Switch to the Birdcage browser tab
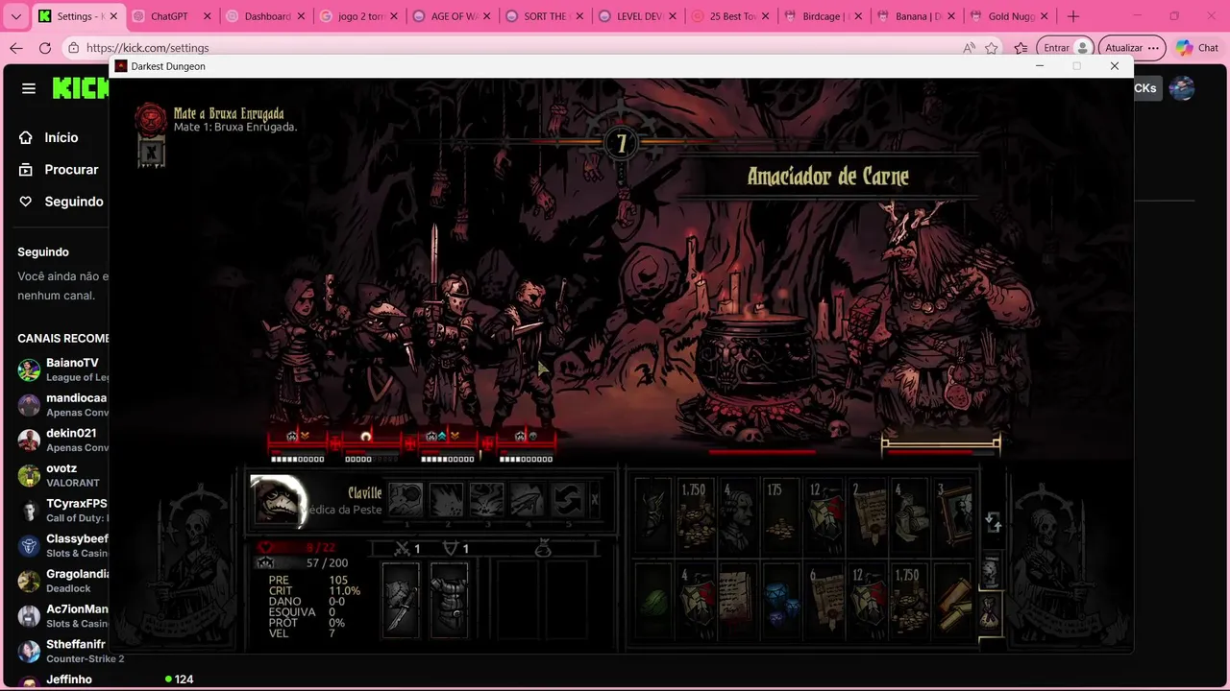This screenshot has height=691, width=1230. (x=823, y=16)
